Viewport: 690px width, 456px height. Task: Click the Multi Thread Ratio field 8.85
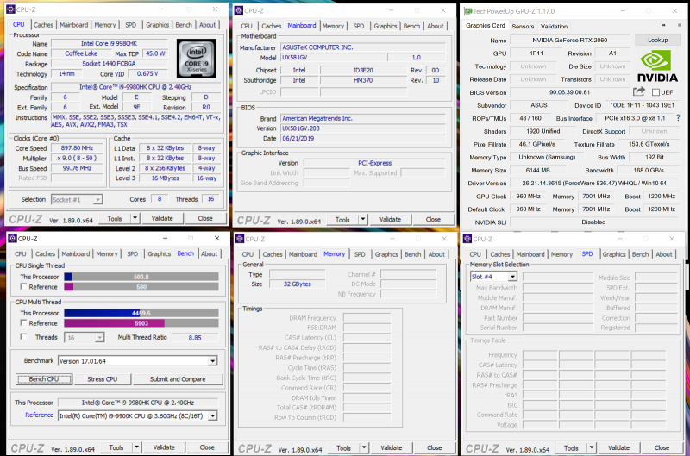[195, 338]
